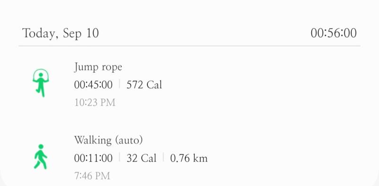Screen dimensions: 379x186
Task: Click the separator between 32 Cal and 0.76 km
Action: (163, 158)
